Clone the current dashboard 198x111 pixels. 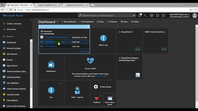(124, 22)
